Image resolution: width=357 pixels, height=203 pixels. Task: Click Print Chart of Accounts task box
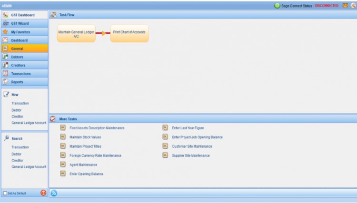pos(129,33)
